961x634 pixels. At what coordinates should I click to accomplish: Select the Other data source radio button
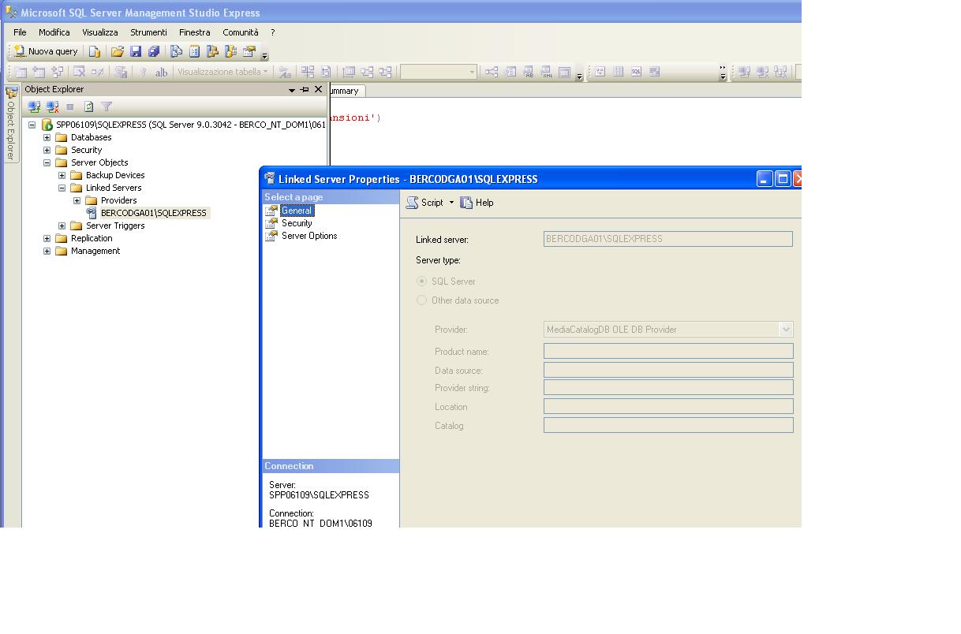click(421, 300)
